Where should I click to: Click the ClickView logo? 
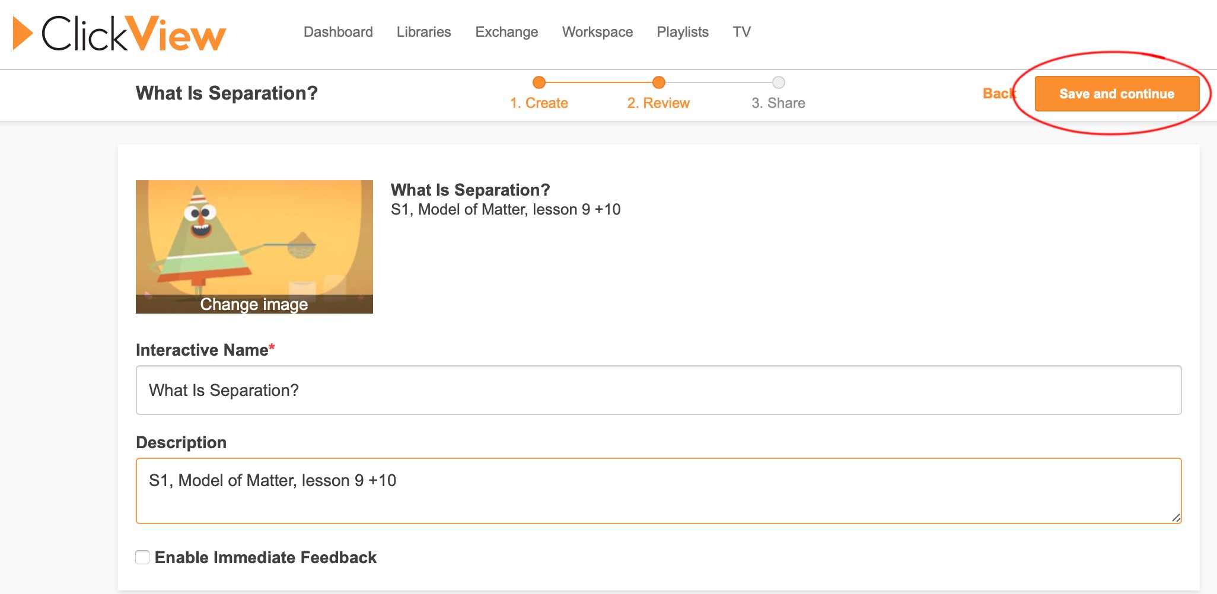coord(120,33)
